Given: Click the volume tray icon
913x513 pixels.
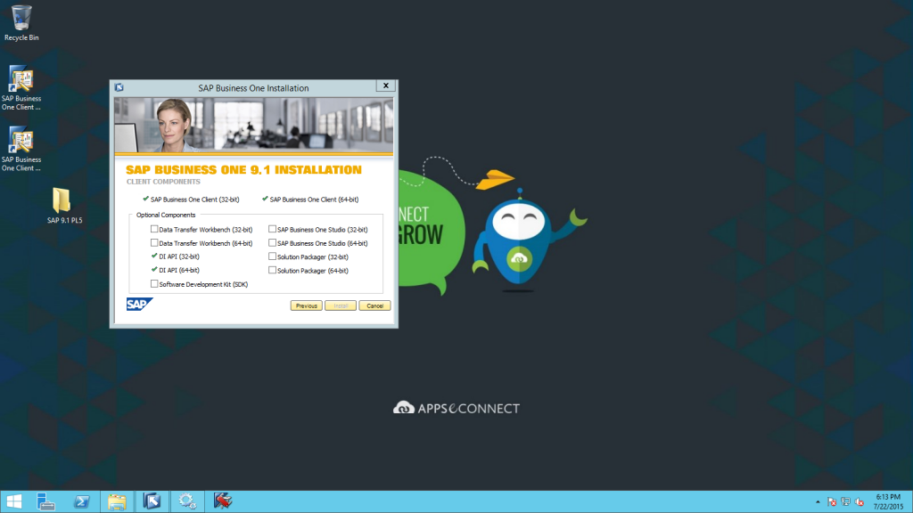Looking at the screenshot, I should (860, 502).
